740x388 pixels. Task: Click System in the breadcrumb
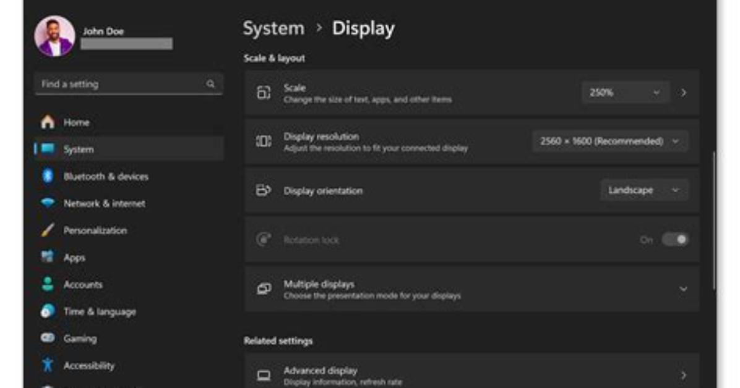[x=273, y=28]
